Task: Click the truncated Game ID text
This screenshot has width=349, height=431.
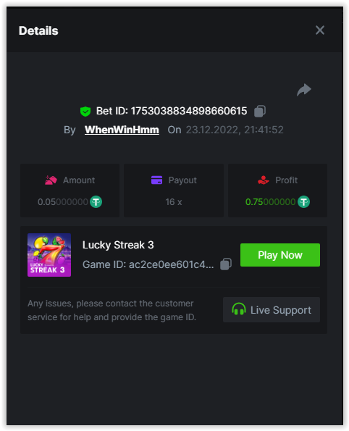Action: coord(148,264)
